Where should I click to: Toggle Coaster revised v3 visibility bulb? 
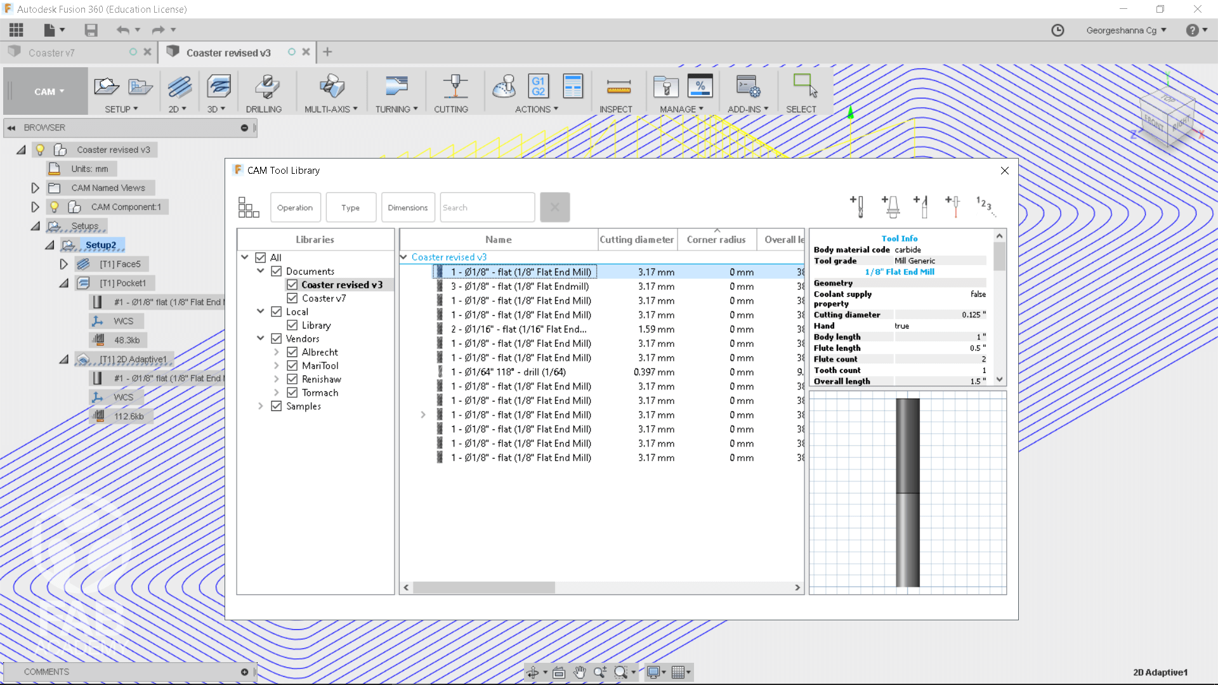coord(40,150)
